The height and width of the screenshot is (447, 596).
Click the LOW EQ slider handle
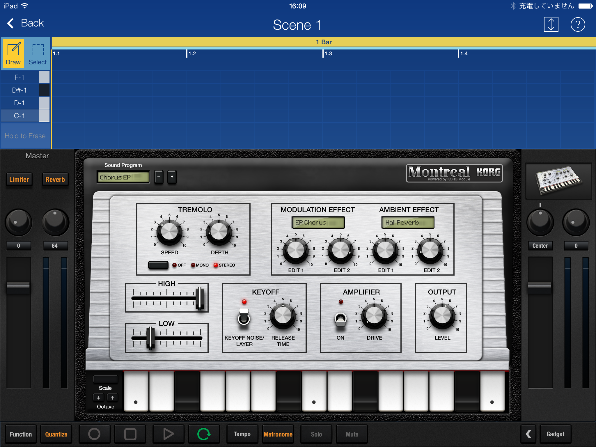[x=150, y=338]
